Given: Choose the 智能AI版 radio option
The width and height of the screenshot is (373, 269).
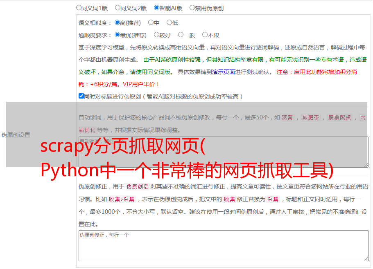Looking at the screenshot, I should tap(156, 8).
